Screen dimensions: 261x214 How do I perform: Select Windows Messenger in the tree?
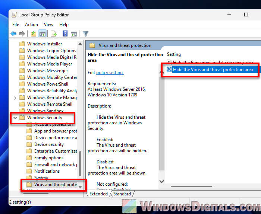point(47,71)
